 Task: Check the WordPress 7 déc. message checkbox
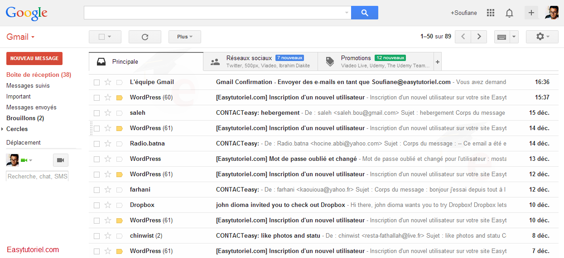(96, 251)
